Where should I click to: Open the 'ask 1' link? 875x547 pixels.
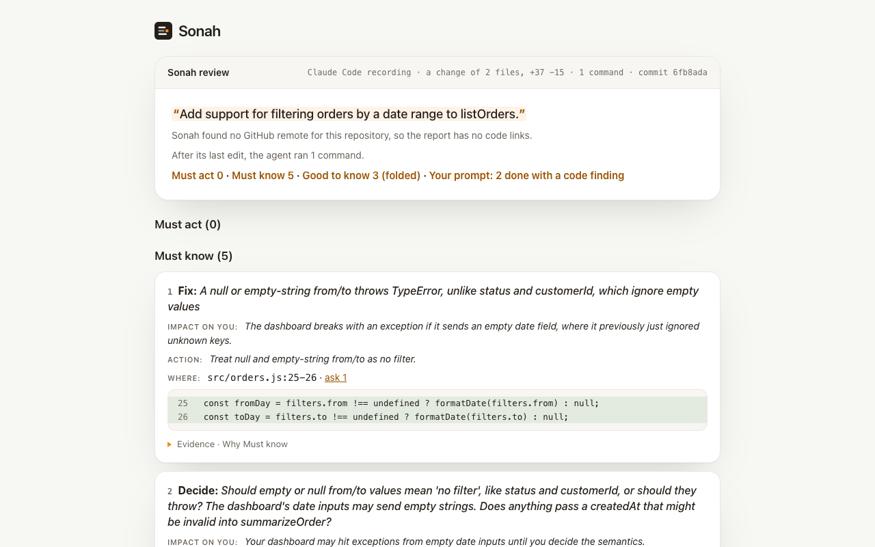point(336,377)
